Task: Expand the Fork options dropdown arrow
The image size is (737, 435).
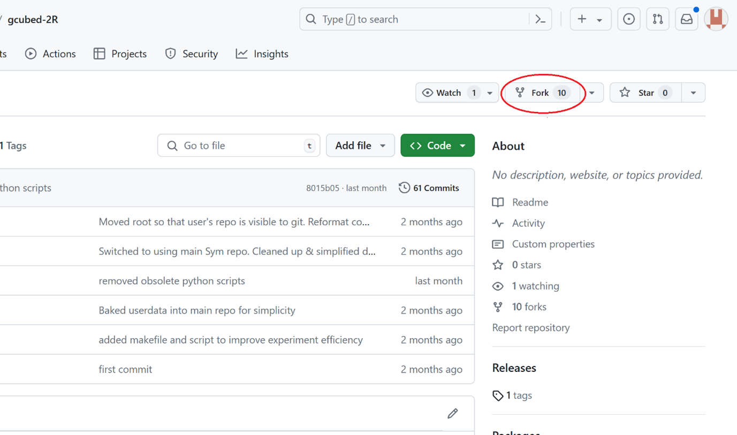Action: pyautogui.click(x=592, y=93)
